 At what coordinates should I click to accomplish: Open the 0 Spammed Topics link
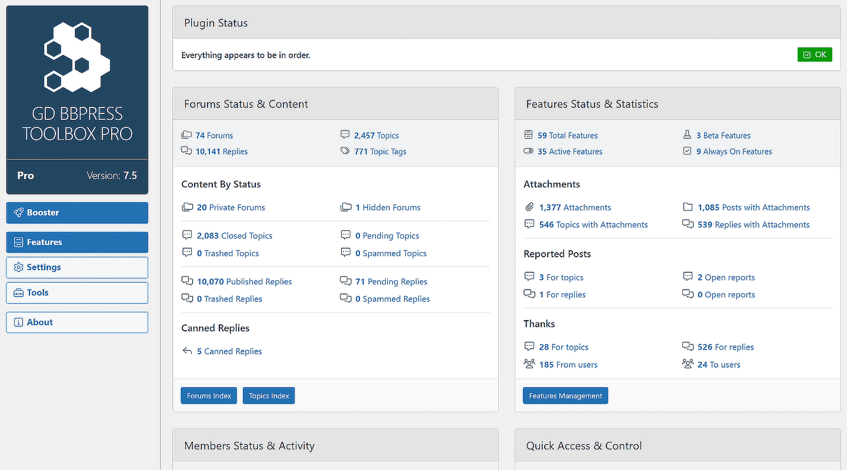point(391,253)
